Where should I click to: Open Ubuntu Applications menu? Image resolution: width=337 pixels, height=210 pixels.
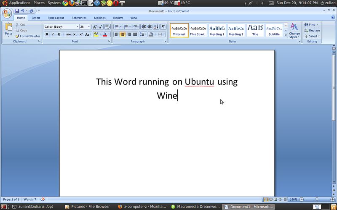pyautogui.click(x=19, y=3)
